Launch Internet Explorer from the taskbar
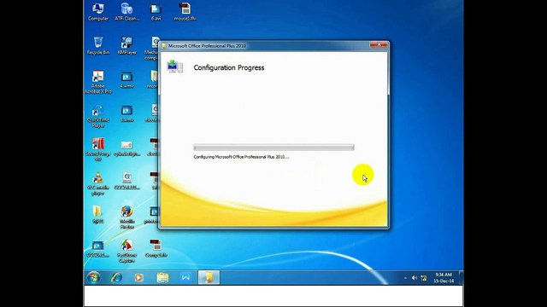547x307 pixels. [116, 278]
